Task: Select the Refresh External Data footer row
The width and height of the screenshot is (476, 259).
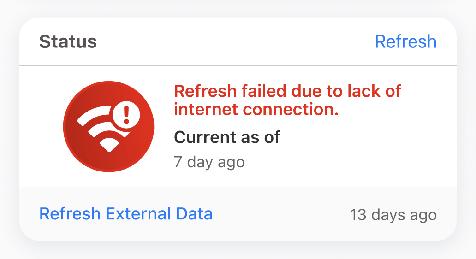Action: 238,214
